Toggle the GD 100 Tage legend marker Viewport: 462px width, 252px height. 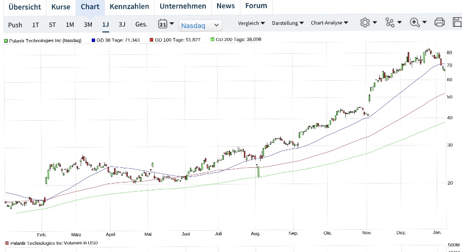(x=151, y=40)
